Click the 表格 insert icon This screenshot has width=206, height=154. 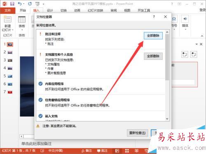pos(22,19)
